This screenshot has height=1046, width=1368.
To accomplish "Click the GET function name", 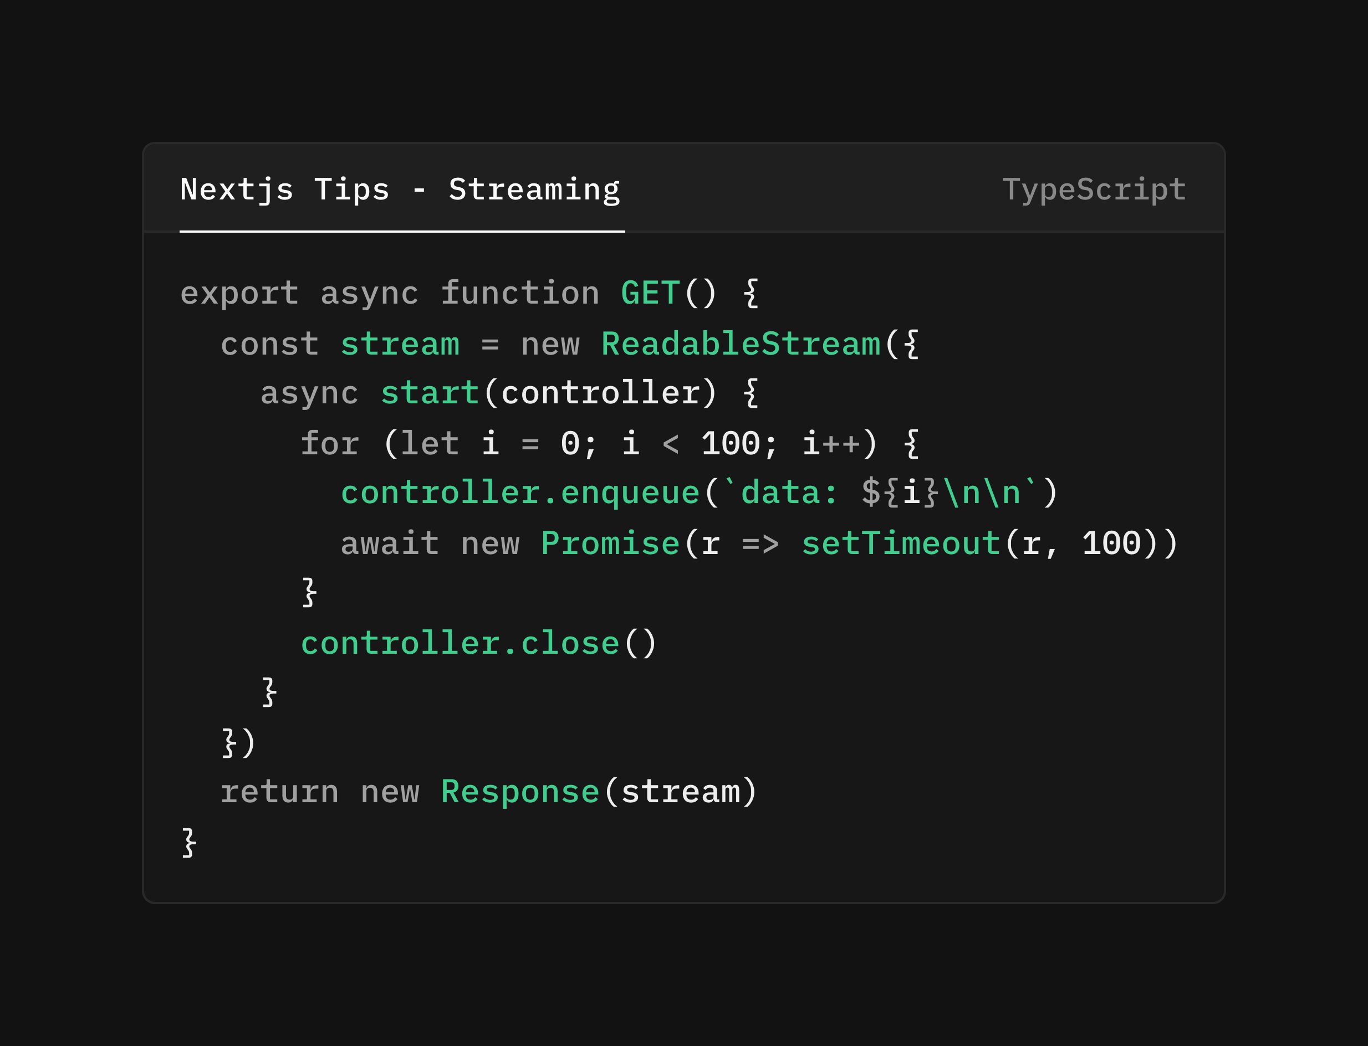I will (x=650, y=293).
